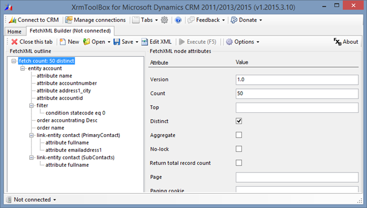Select the fetch count: 50 distinct node
The height and width of the screenshot is (208, 367).
point(46,61)
